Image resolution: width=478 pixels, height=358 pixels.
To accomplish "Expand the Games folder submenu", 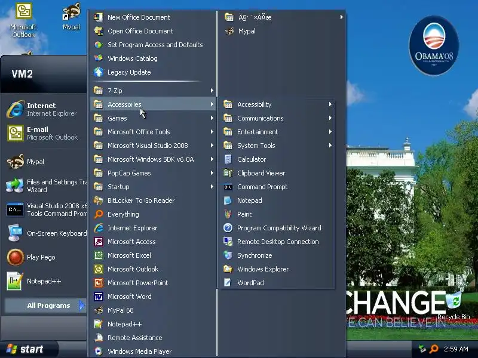I will 153,118.
